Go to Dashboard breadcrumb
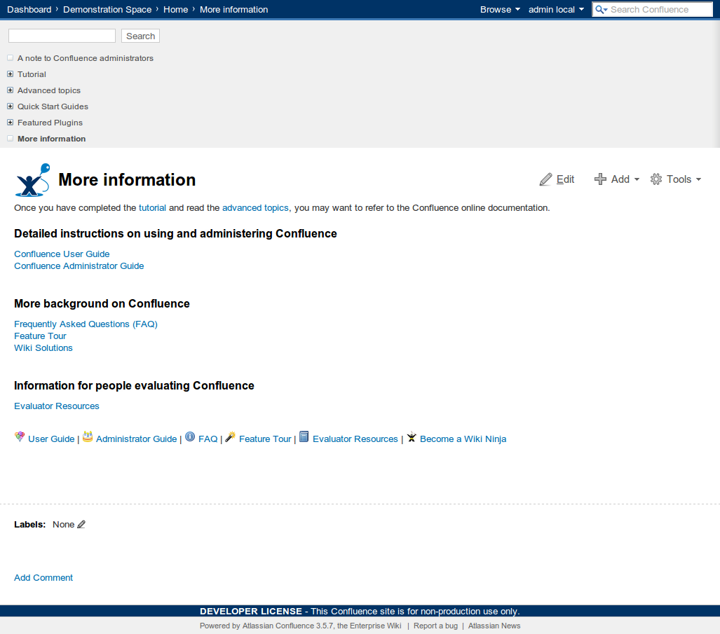The image size is (720, 634). pyautogui.click(x=29, y=10)
